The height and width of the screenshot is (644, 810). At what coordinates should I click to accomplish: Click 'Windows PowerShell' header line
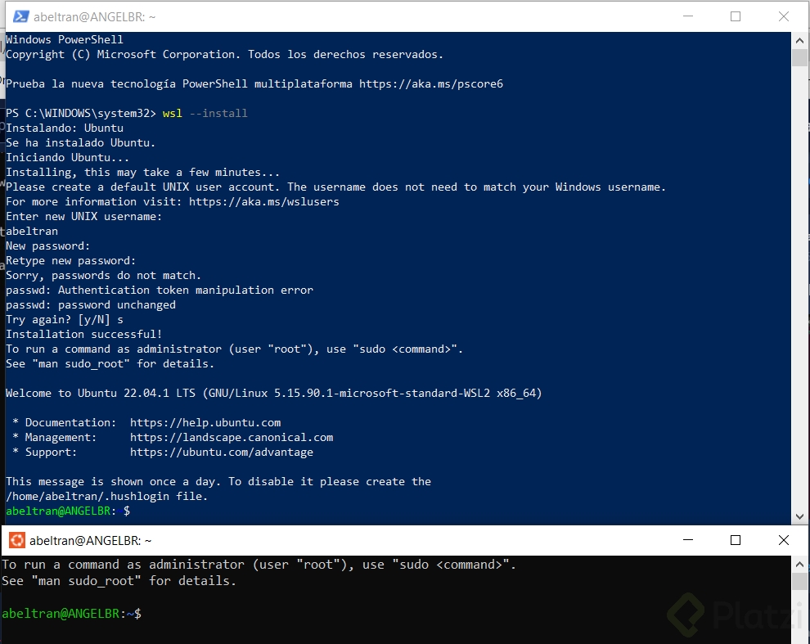[65, 39]
